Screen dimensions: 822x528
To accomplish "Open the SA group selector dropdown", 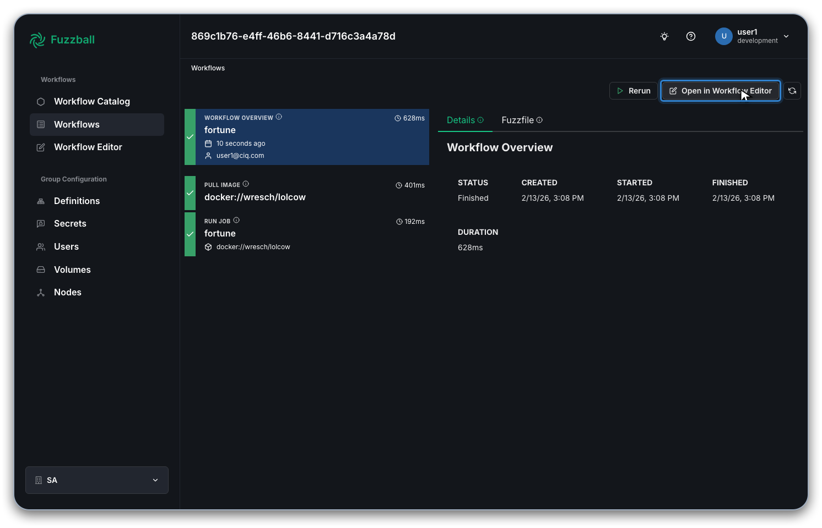I will click(x=96, y=480).
